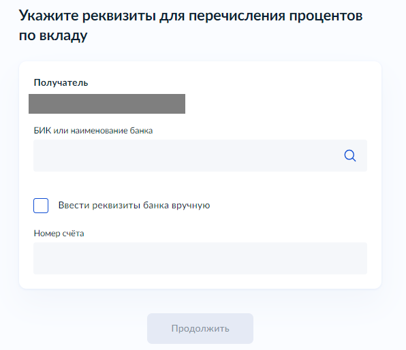Click the 'БИК или наименование банка' label

pyautogui.click(x=93, y=131)
